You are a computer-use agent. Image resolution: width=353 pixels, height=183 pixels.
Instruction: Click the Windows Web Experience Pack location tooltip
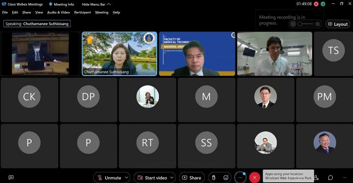point(288,176)
